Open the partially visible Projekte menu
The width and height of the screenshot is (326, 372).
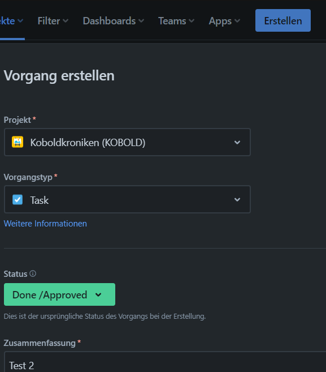click(x=11, y=21)
